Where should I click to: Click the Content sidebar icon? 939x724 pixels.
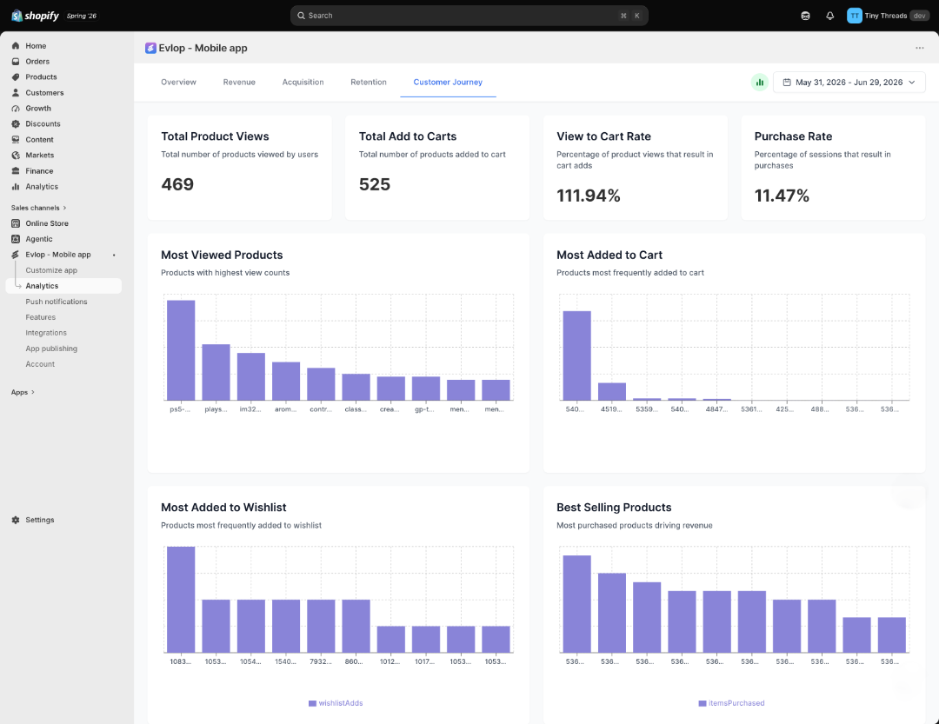point(16,140)
